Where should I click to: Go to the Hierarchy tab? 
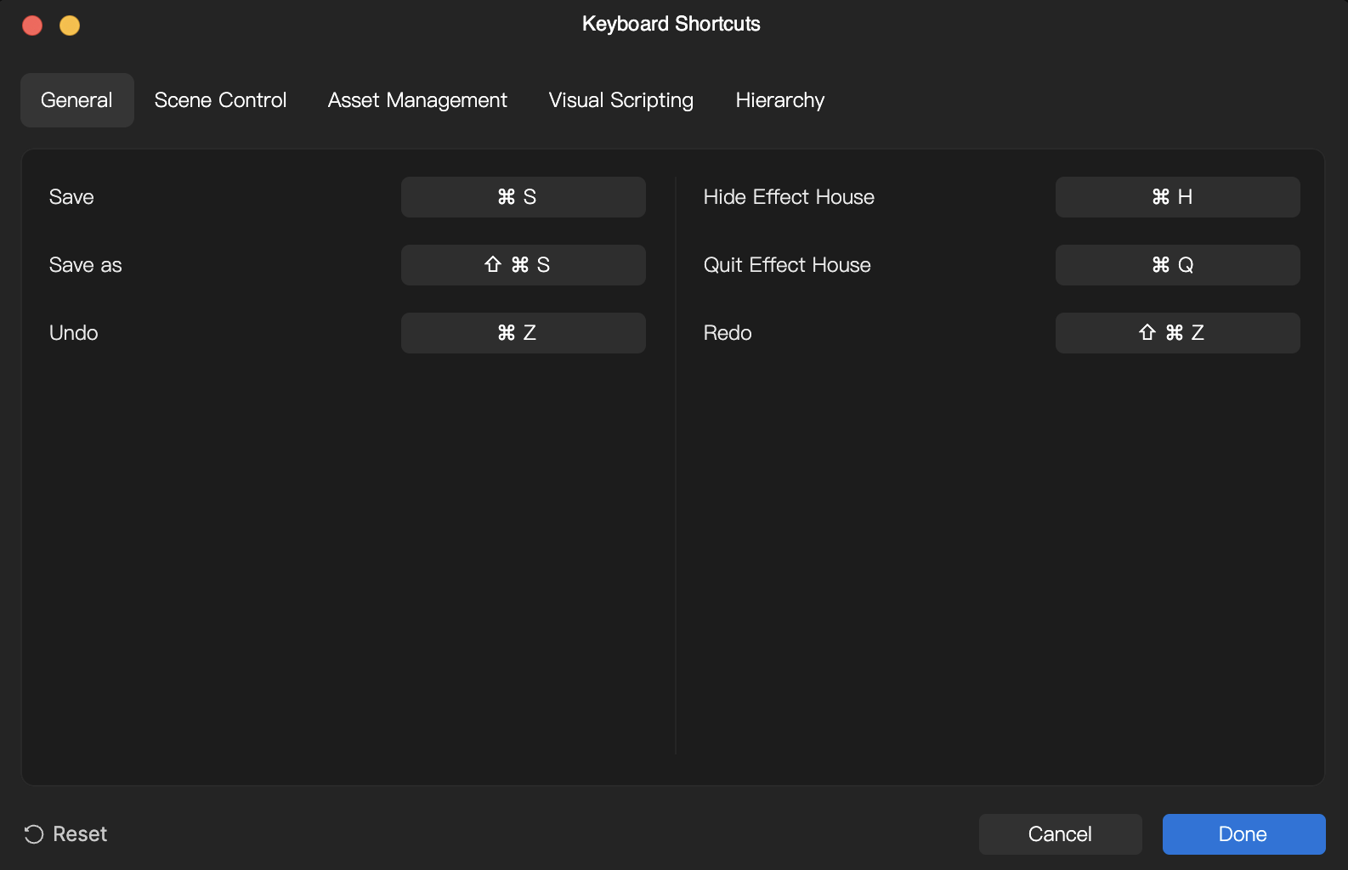pos(780,100)
